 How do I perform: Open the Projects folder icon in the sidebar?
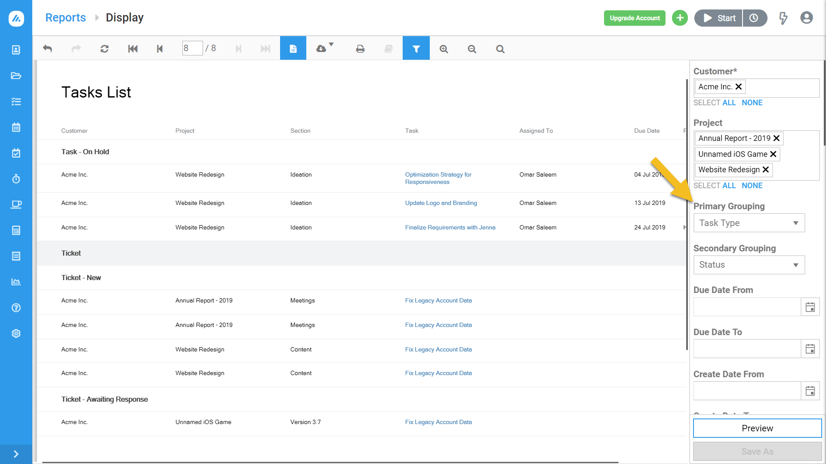(16, 76)
